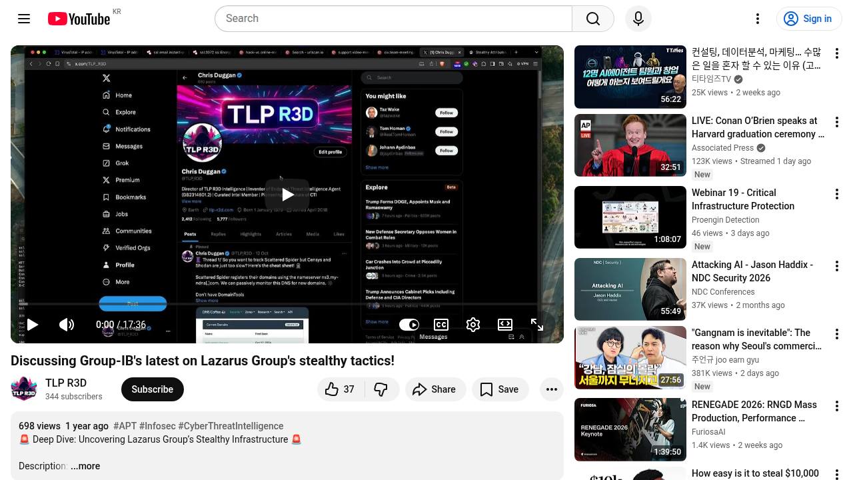This screenshot has height=480, width=853.
Task: Start voice search with microphone
Action: pos(638,19)
